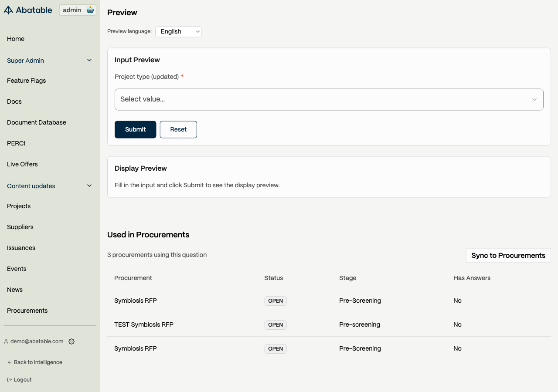558x392 pixels.
Task: Open the Document Database menu item
Action: (37, 122)
